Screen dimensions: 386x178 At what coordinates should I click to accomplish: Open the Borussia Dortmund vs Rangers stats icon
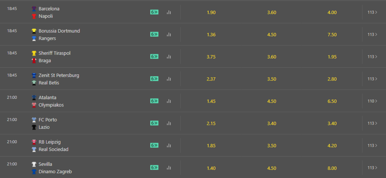169,34
